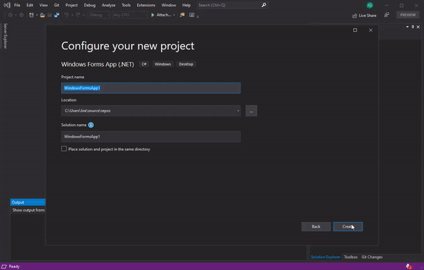Close the Solution Explorer panel
Screen dimensions: 424x270
(418, 27)
